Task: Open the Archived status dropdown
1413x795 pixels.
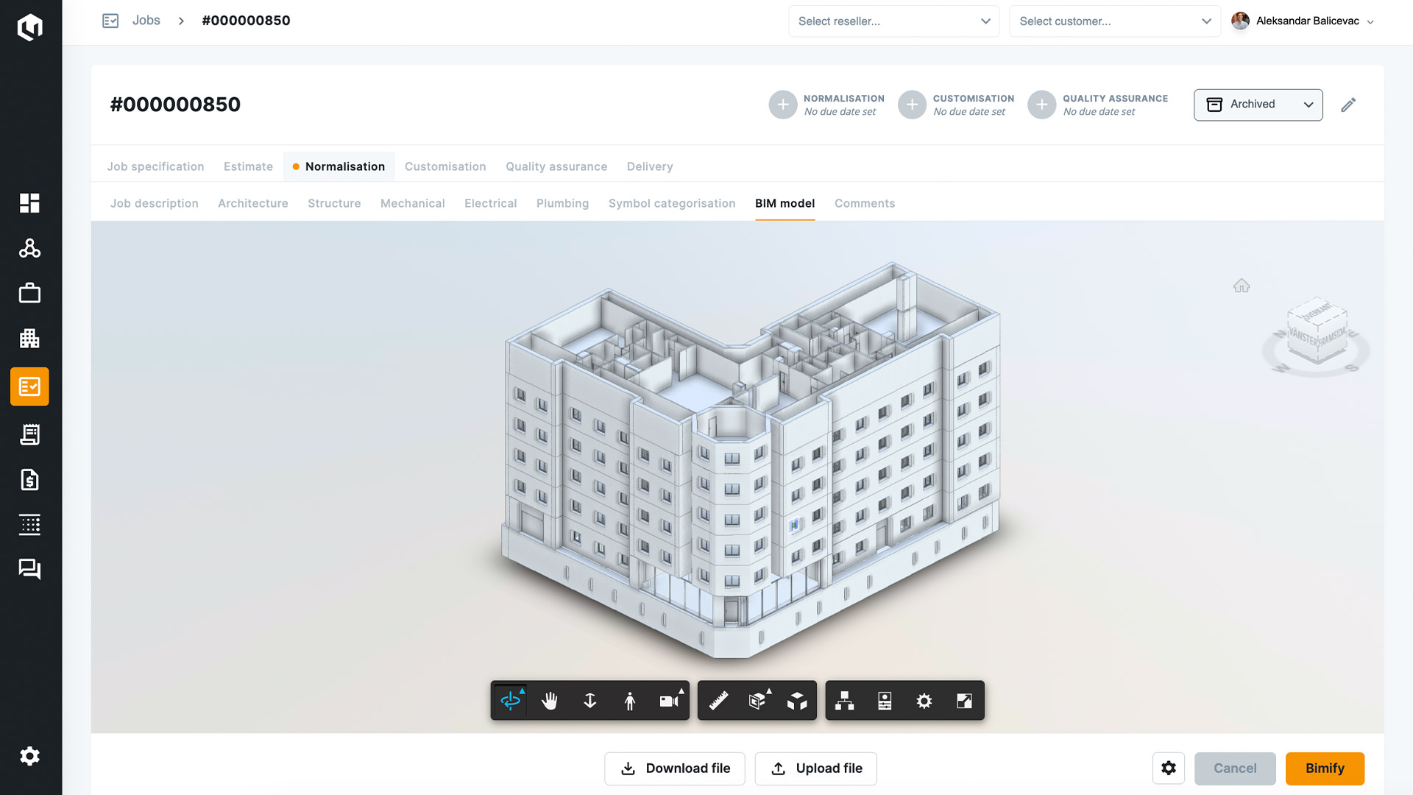Action: point(1258,105)
